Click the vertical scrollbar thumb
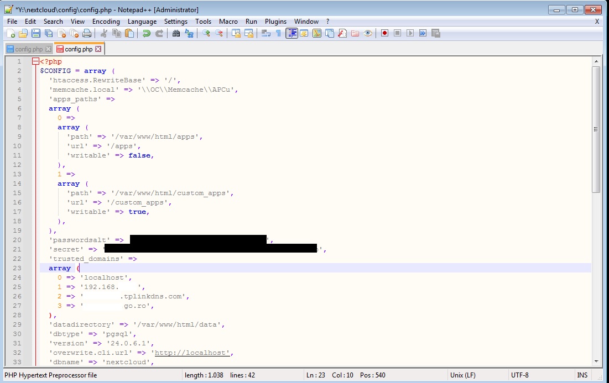The height and width of the screenshot is (383, 609). coord(596,129)
